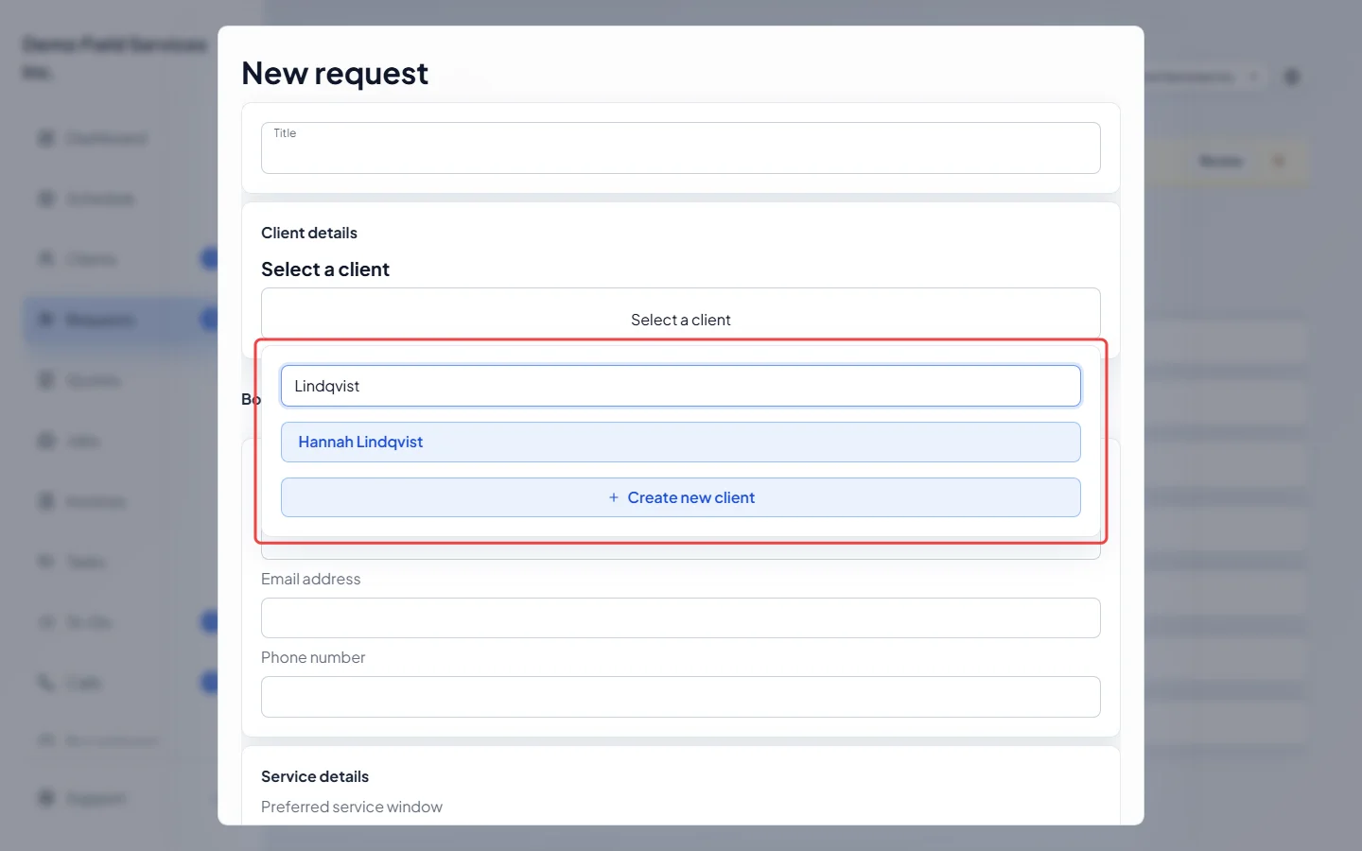
Task: Choose Hannah Lindqvist from the client results
Action: 681,442
